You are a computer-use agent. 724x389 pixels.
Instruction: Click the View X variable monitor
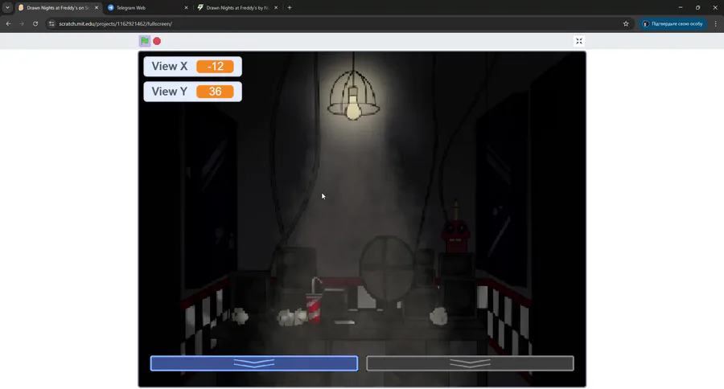[192, 67]
